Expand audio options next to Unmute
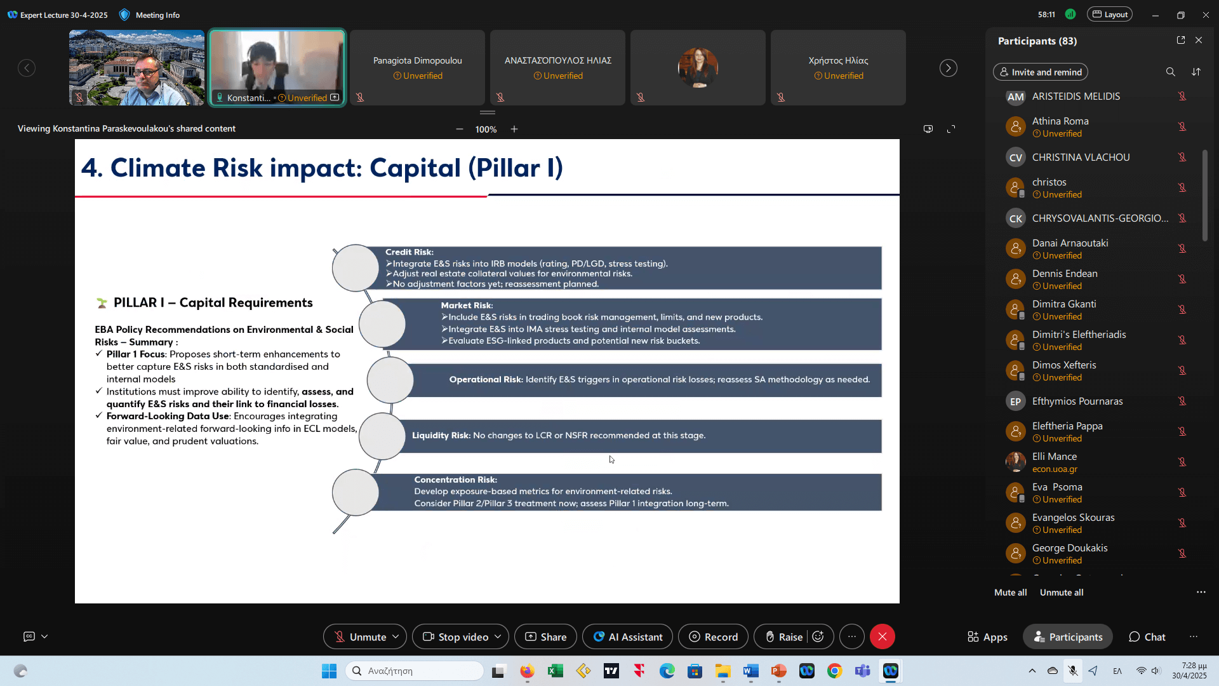Viewport: 1219px width, 686px height. pyautogui.click(x=396, y=636)
